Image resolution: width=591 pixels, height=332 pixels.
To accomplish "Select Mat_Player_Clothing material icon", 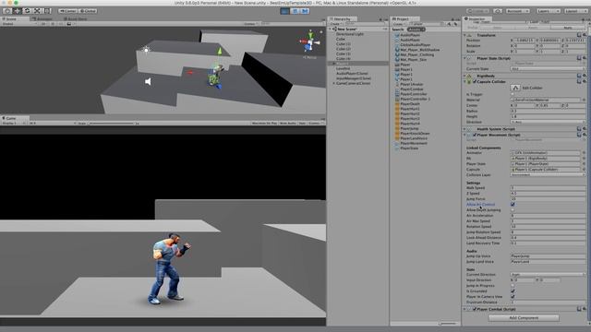I will (x=397, y=54).
